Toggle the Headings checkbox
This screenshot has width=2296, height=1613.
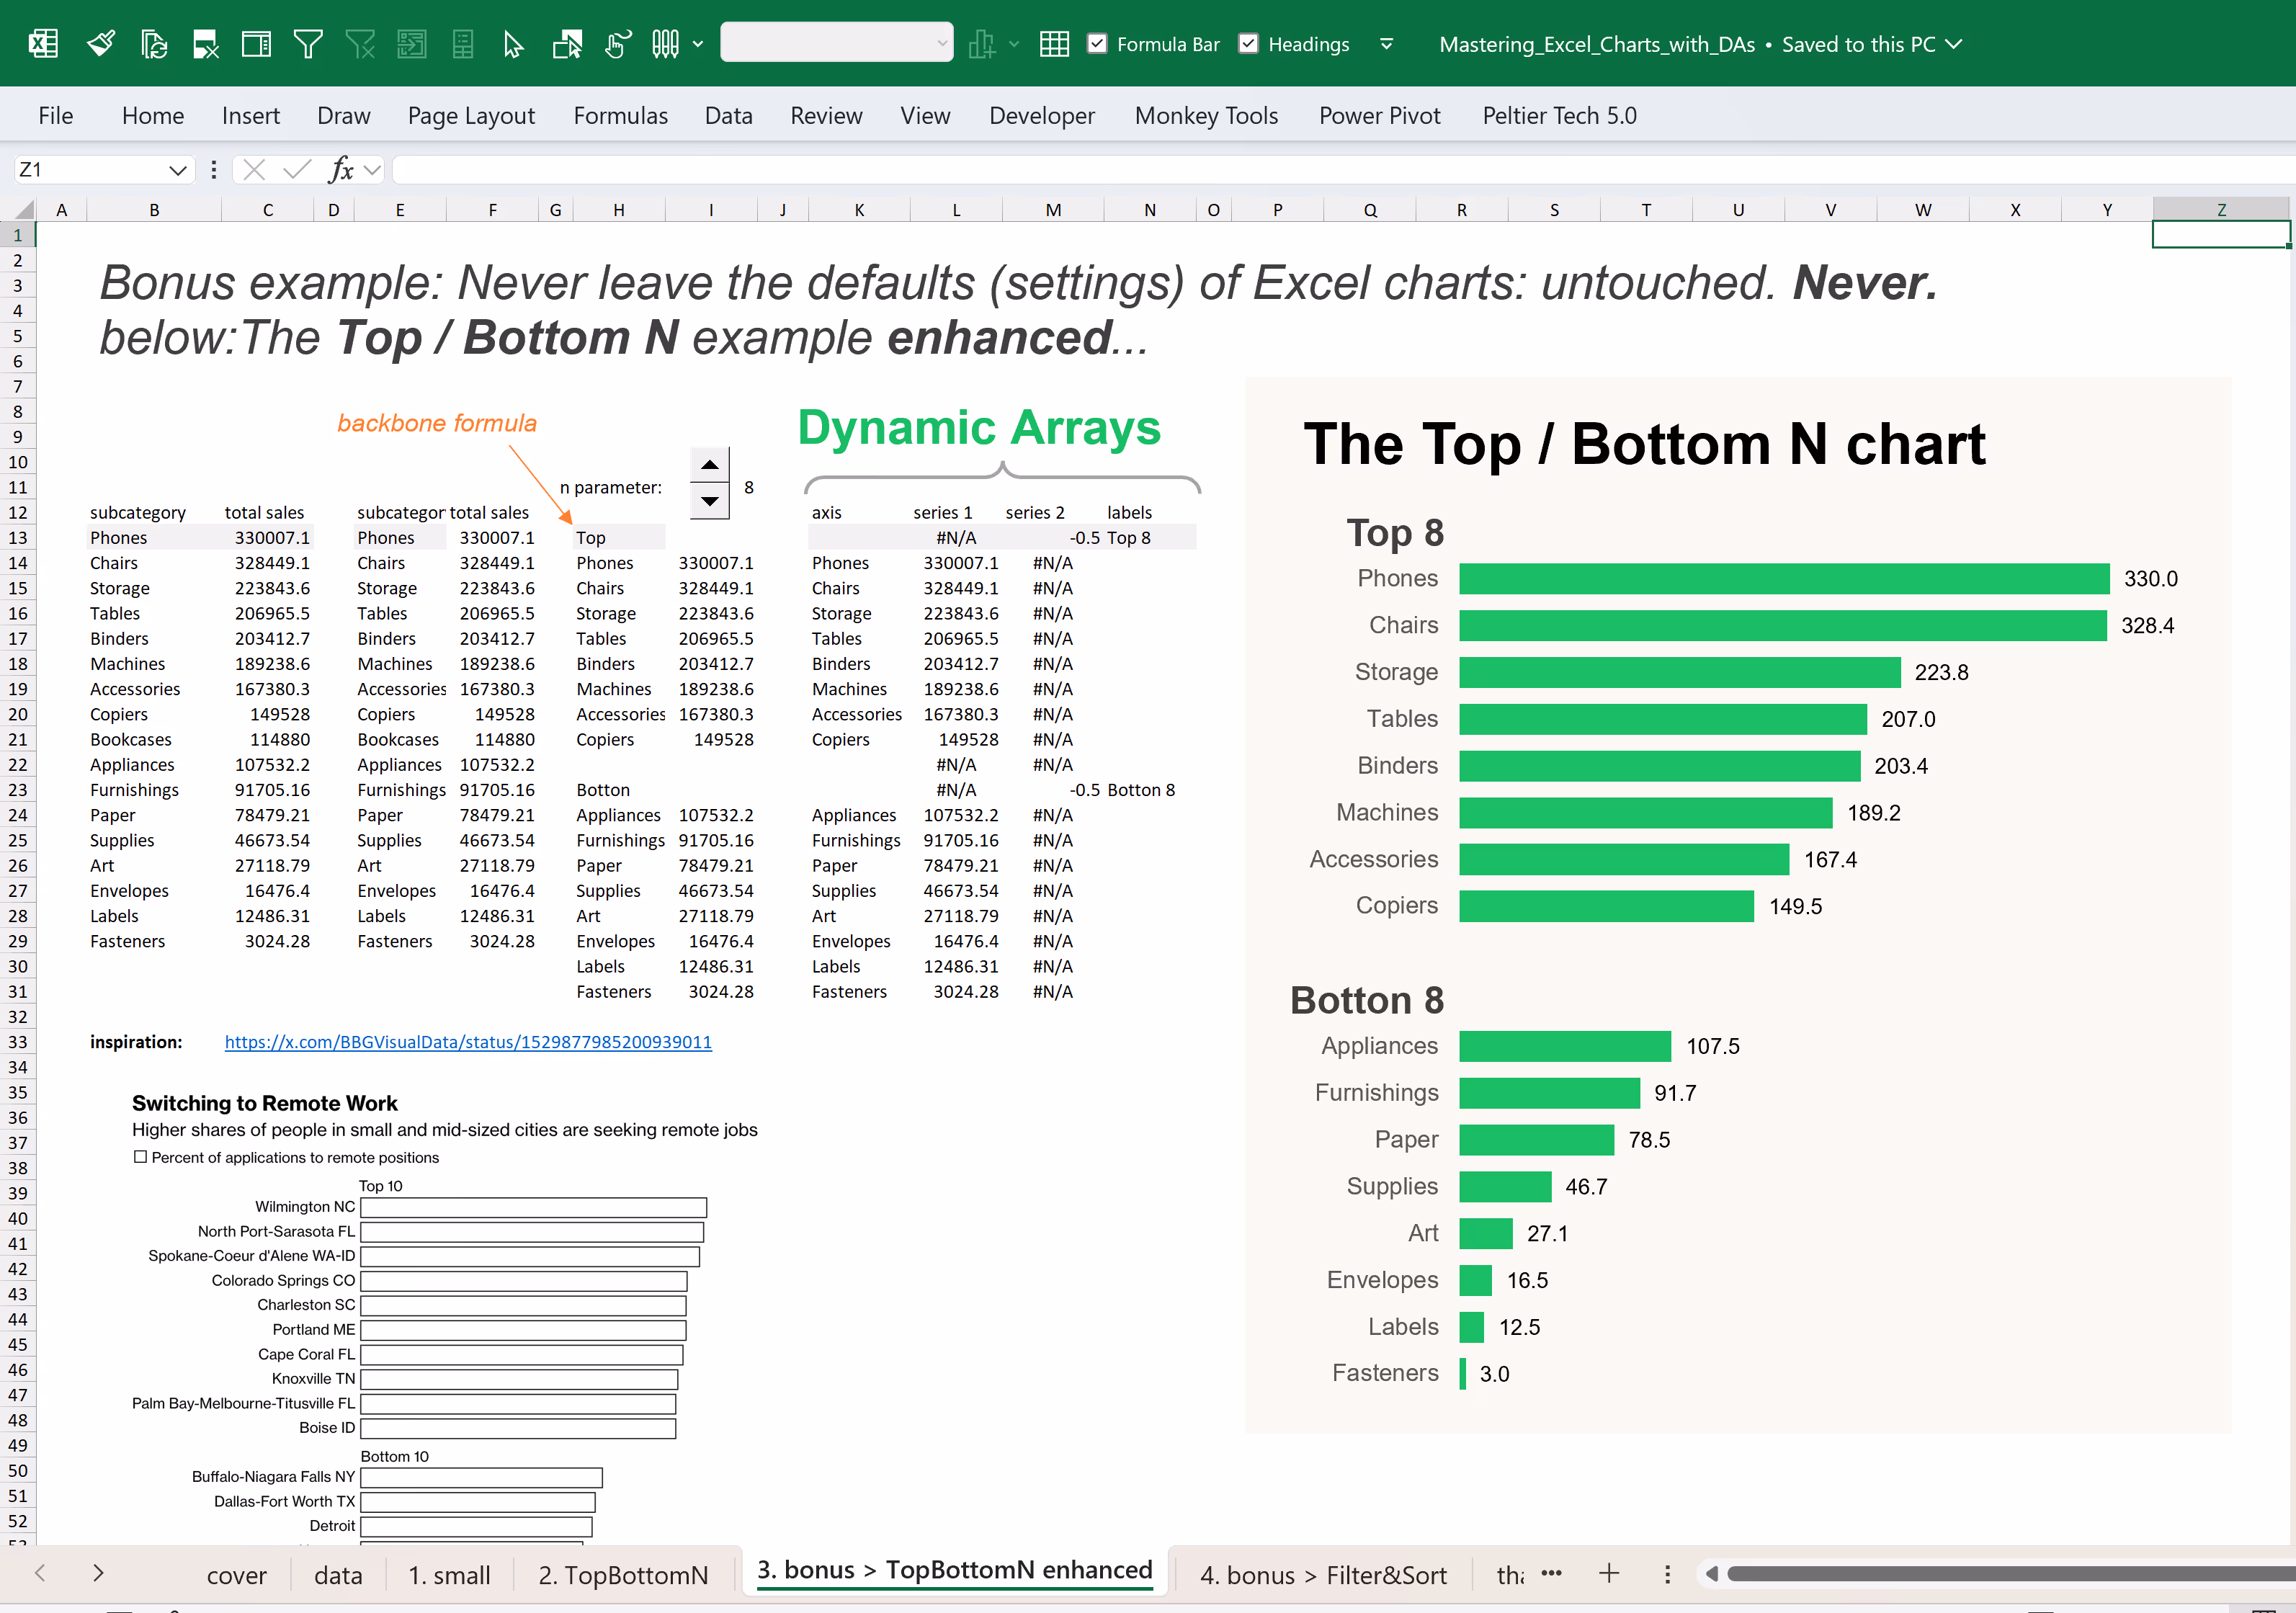[1248, 44]
